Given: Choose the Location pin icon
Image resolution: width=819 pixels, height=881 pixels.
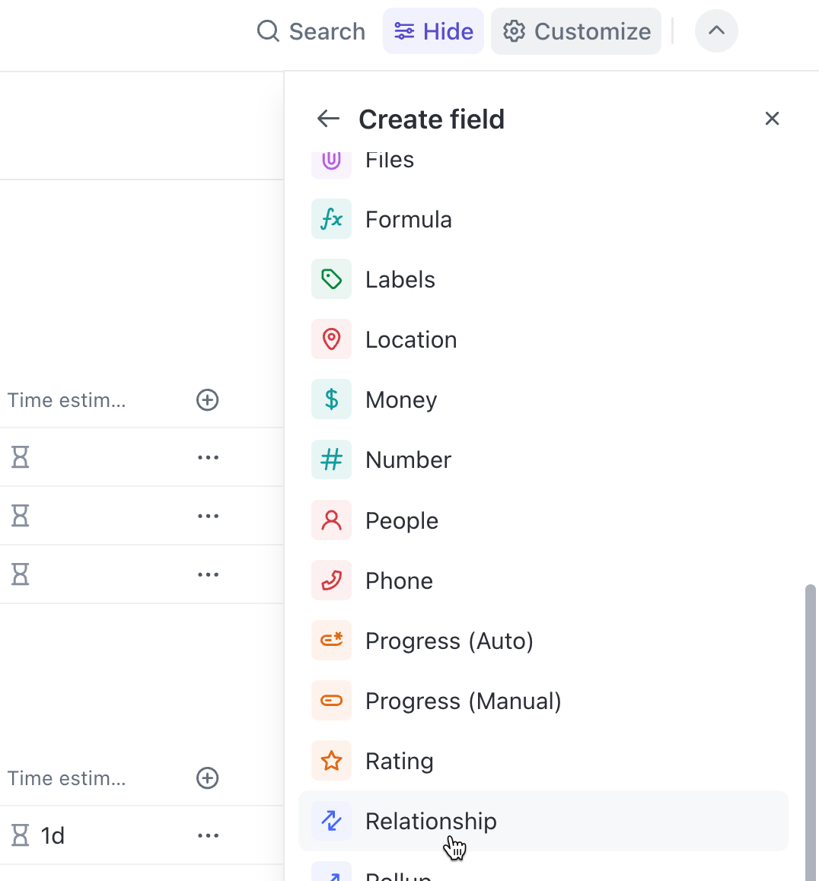Looking at the screenshot, I should pos(331,339).
